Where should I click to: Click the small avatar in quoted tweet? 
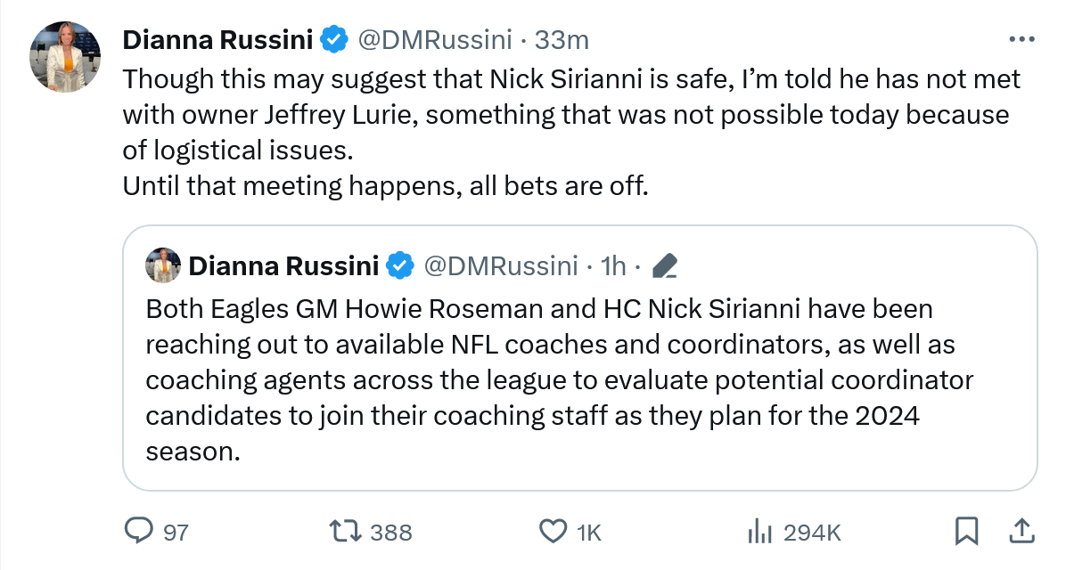[163, 265]
